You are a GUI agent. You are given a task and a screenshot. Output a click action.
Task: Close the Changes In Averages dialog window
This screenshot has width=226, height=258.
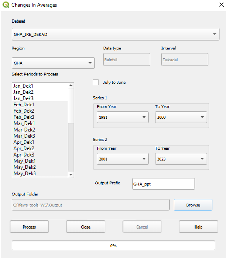click(221, 5)
